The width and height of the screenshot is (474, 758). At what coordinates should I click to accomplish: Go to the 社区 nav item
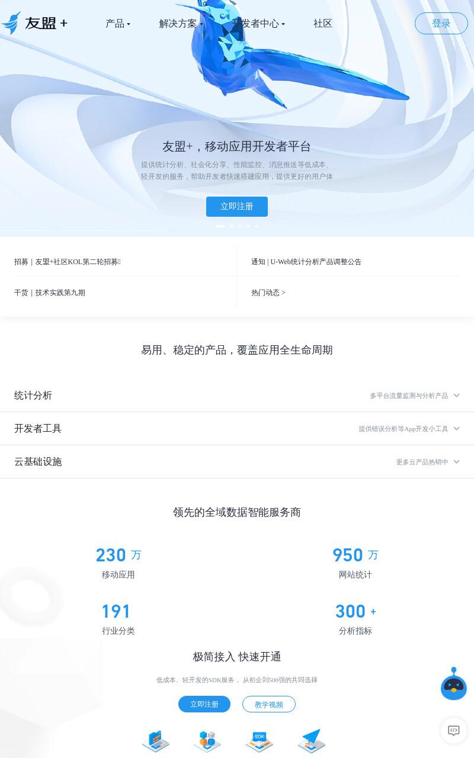pos(323,24)
